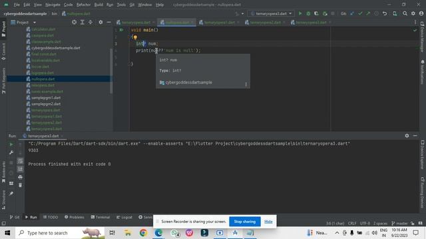Click the Windows search box
The height and width of the screenshot is (239, 426).
coord(59,233)
